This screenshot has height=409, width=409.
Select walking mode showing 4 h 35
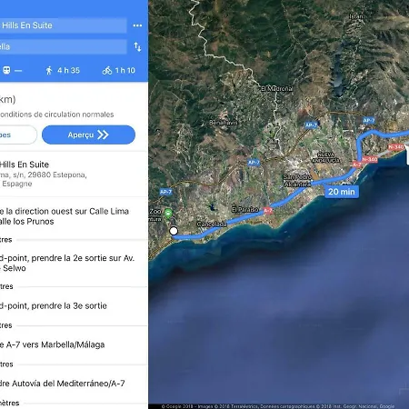(63, 70)
